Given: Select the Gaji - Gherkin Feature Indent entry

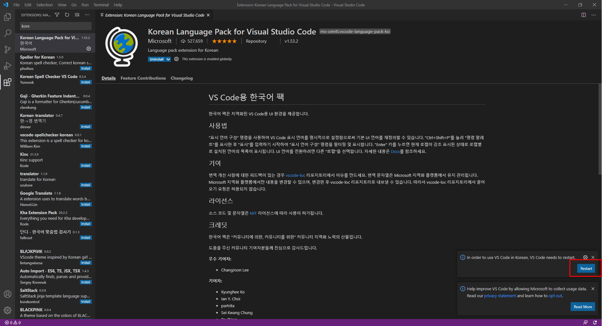Looking at the screenshot, I should (x=55, y=102).
